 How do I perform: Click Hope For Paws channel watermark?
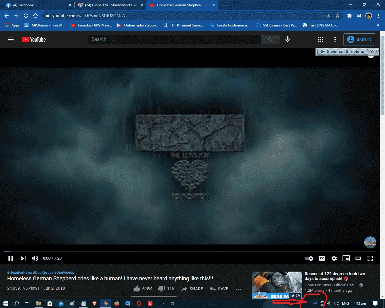pos(370,242)
